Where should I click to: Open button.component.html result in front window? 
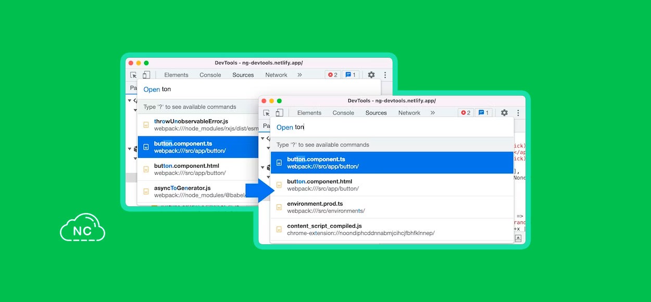392,185
